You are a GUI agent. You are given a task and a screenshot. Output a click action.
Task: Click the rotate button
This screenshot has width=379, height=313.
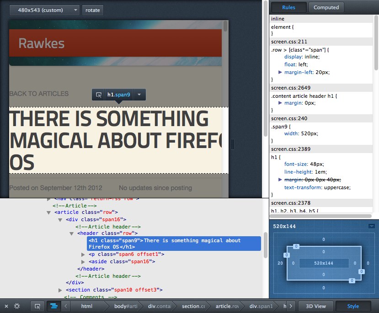point(92,10)
